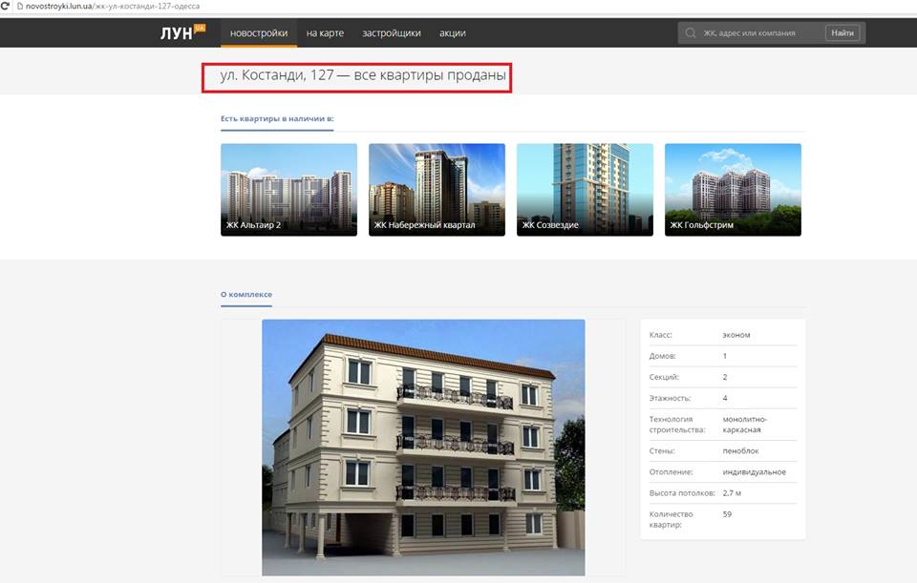Click the Количество квартир row
The image size is (917, 583).
[722, 519]
